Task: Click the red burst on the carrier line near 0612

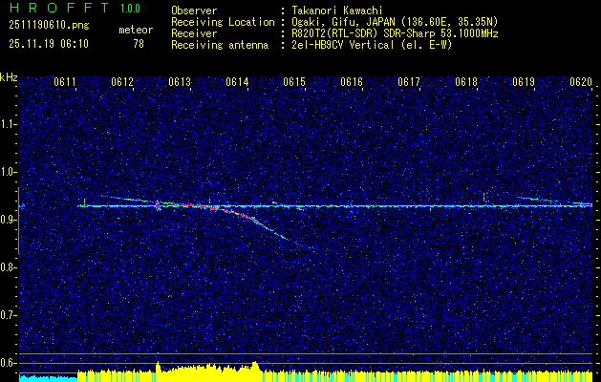Action: pyautogui.click(x=158, y=205)
